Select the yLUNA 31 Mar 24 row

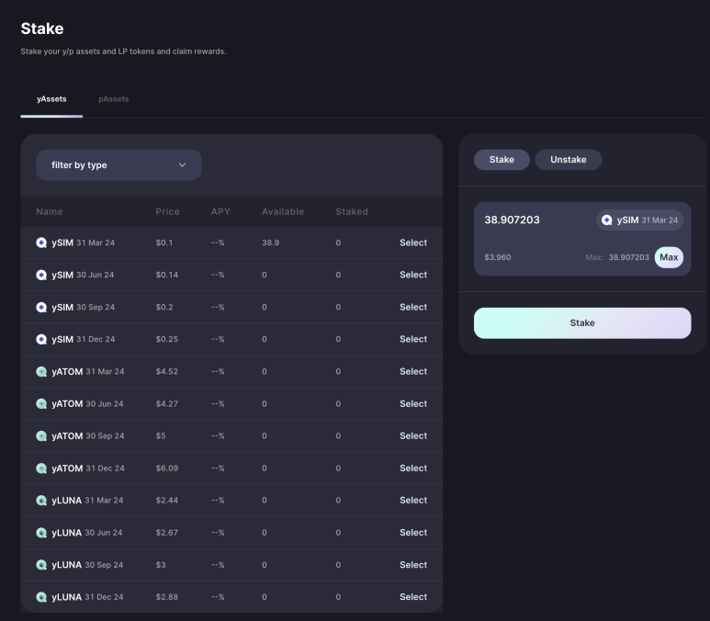pos(413,501)
